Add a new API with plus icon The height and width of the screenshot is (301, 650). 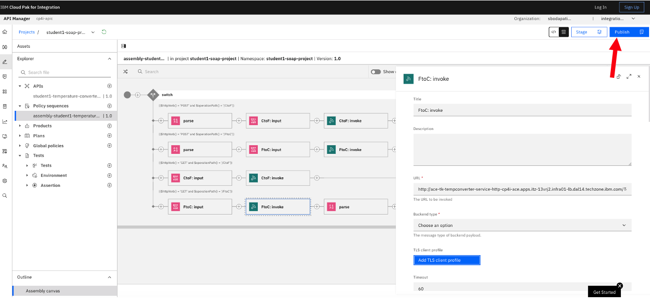[109, 86]
